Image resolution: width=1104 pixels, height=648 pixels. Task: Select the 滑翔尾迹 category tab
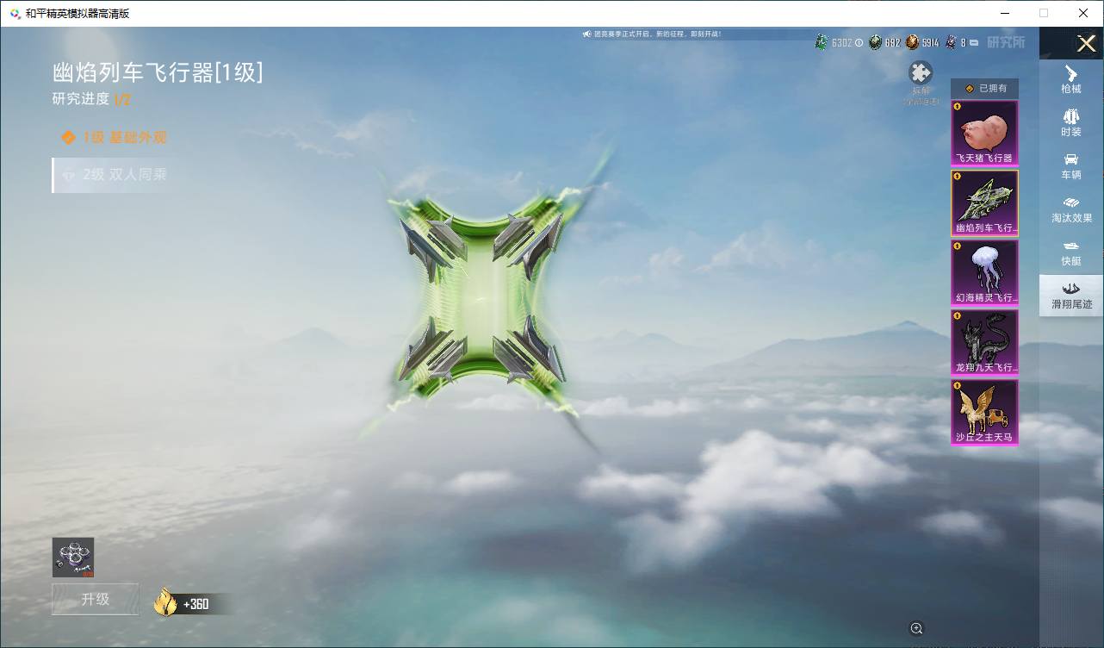(x=1071, y=296)
